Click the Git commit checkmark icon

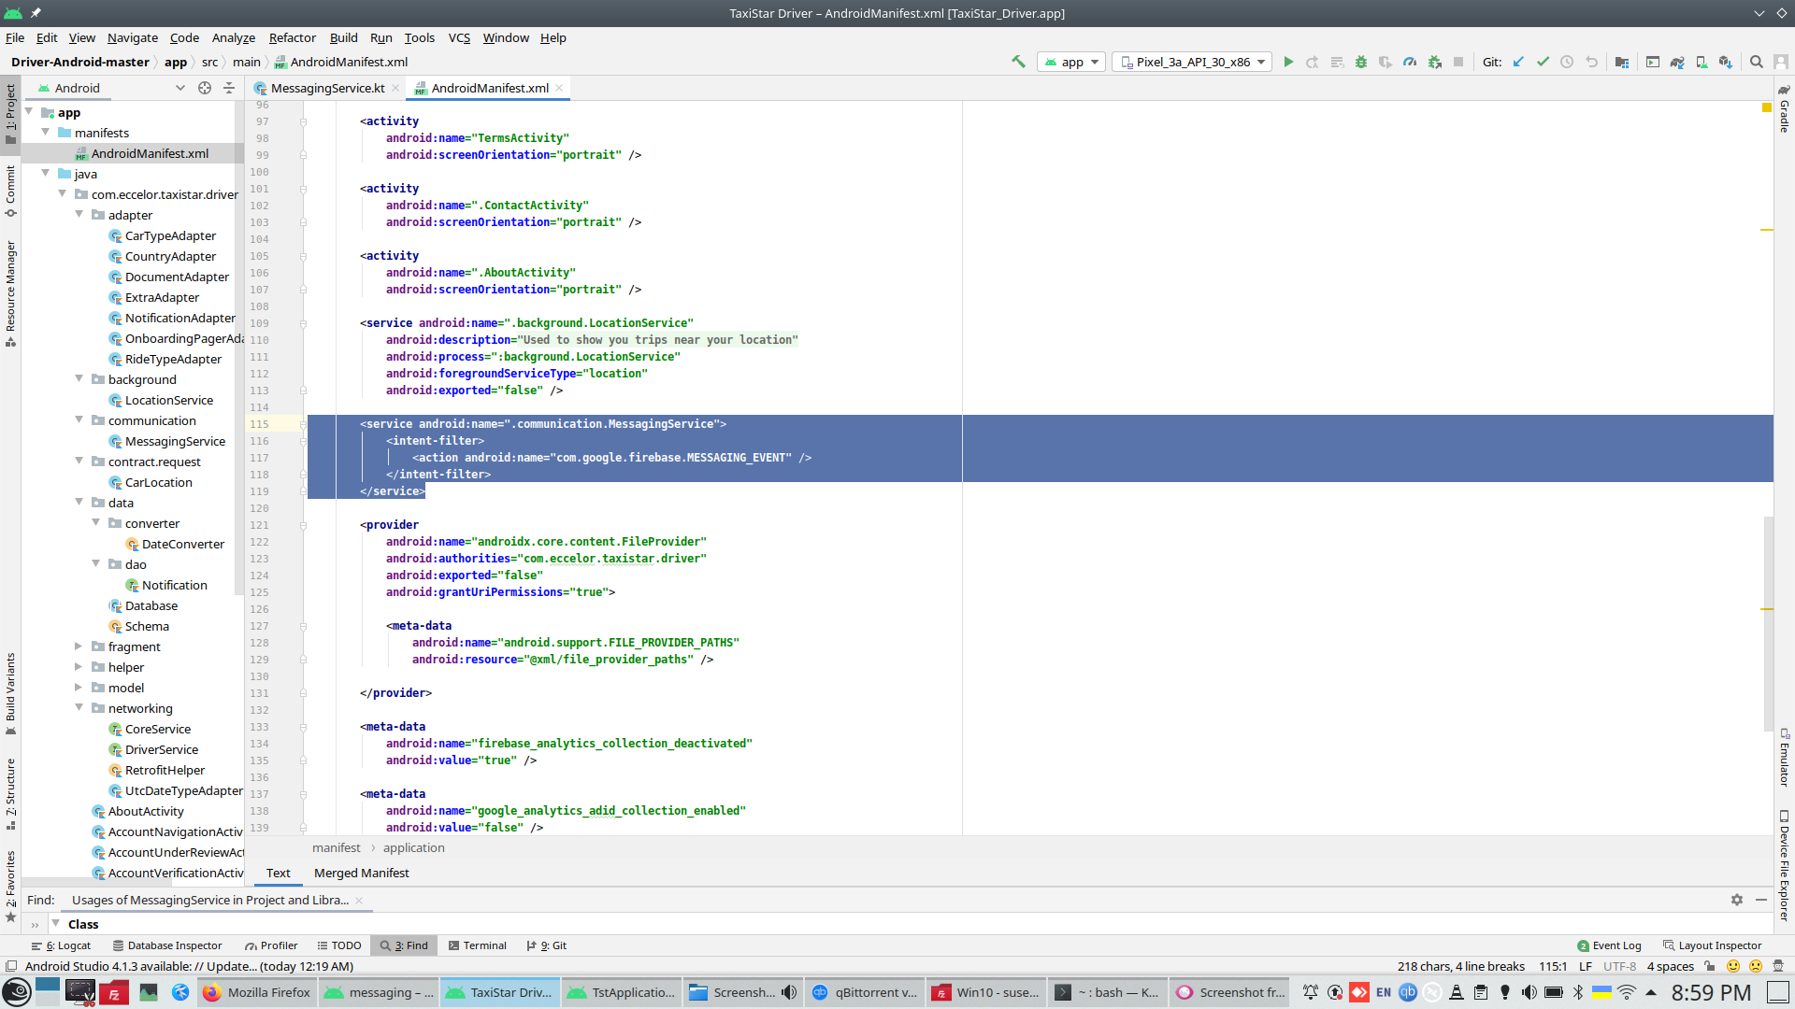1543,62
